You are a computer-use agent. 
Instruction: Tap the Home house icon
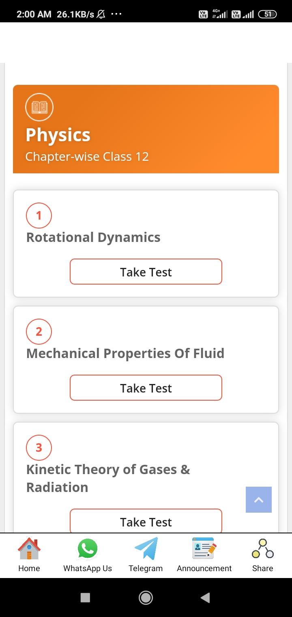[29, 548]
